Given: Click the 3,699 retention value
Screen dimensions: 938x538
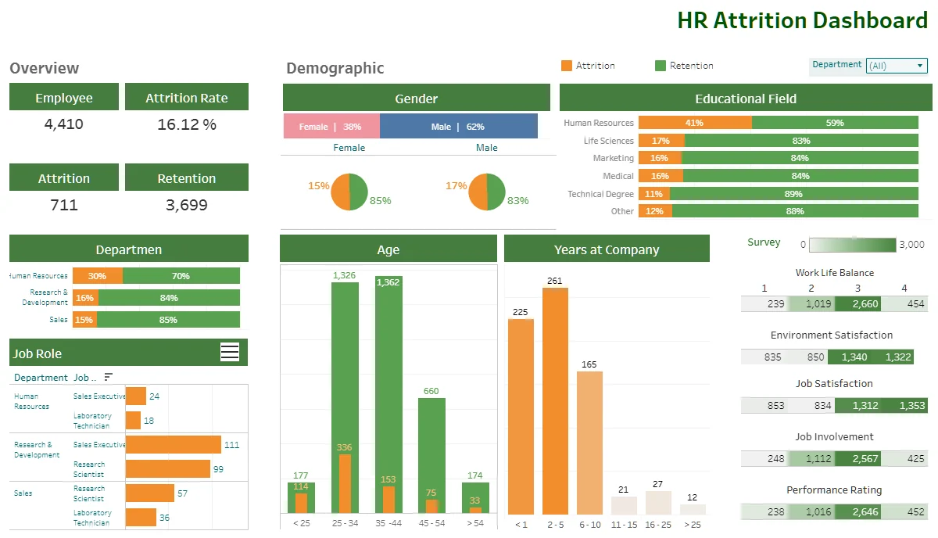Looking at the screenshot, I should pyautogui.click(x=187, y=205).
